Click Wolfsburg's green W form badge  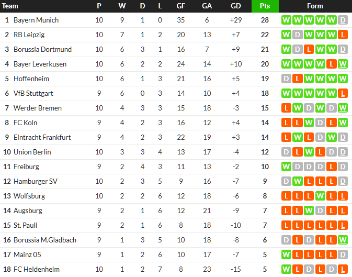coord(320,196)
